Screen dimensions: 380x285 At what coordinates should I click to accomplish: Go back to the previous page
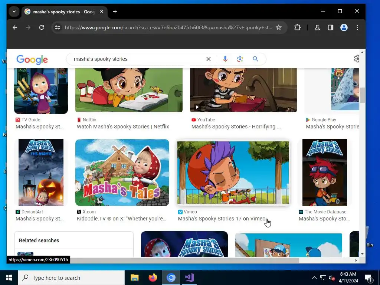pos(15,27)
